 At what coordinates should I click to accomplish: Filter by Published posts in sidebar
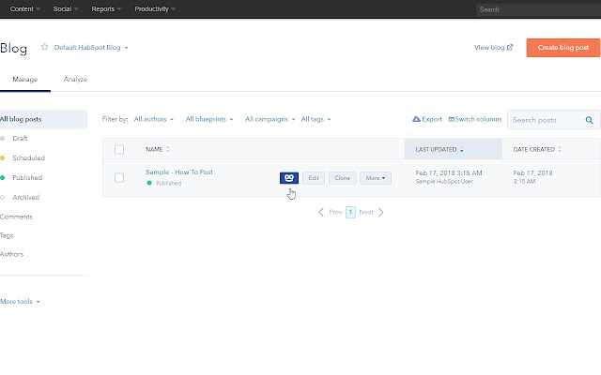click(x=27, y=177)
